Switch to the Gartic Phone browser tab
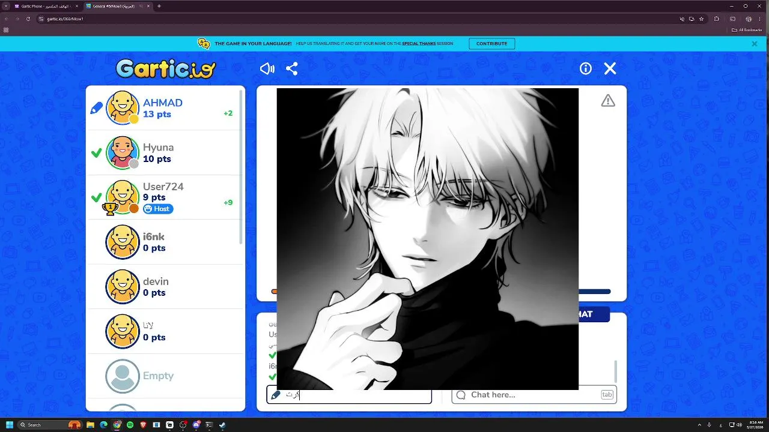Screen dimensions: 769x432 (x=46, y=6)
